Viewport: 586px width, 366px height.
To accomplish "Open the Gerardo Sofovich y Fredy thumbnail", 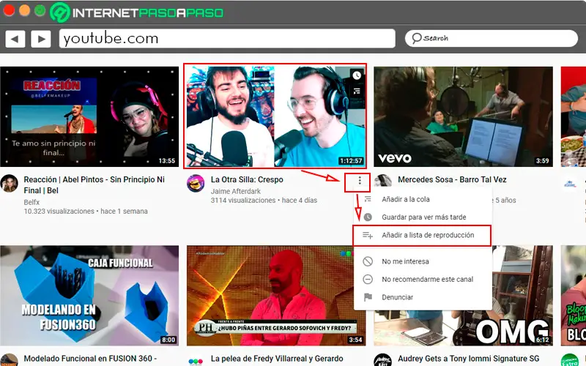I will click(x=276, y=296).
